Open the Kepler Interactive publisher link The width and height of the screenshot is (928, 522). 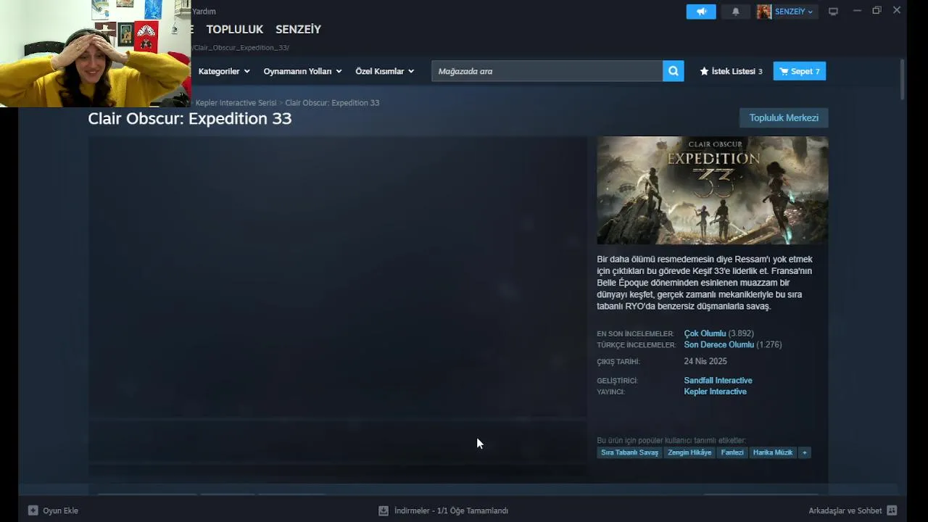(715, 391)
